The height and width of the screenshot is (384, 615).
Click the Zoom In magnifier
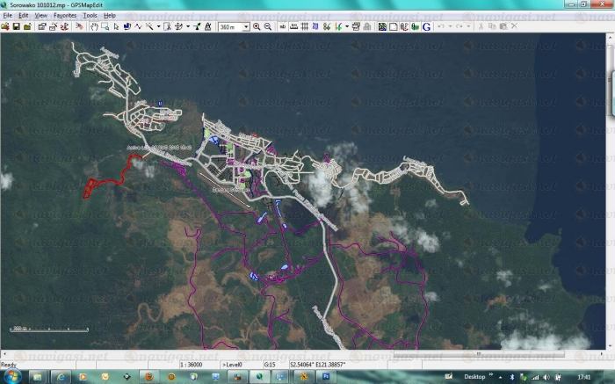point(257,26)
